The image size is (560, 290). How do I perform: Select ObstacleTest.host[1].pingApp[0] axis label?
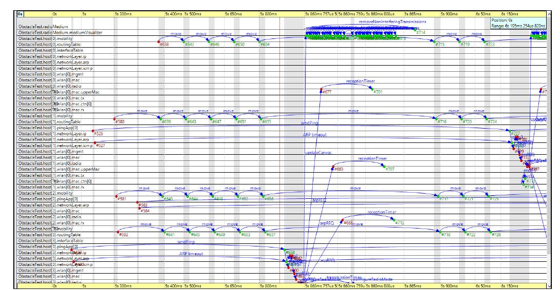(x=48, y=128)
